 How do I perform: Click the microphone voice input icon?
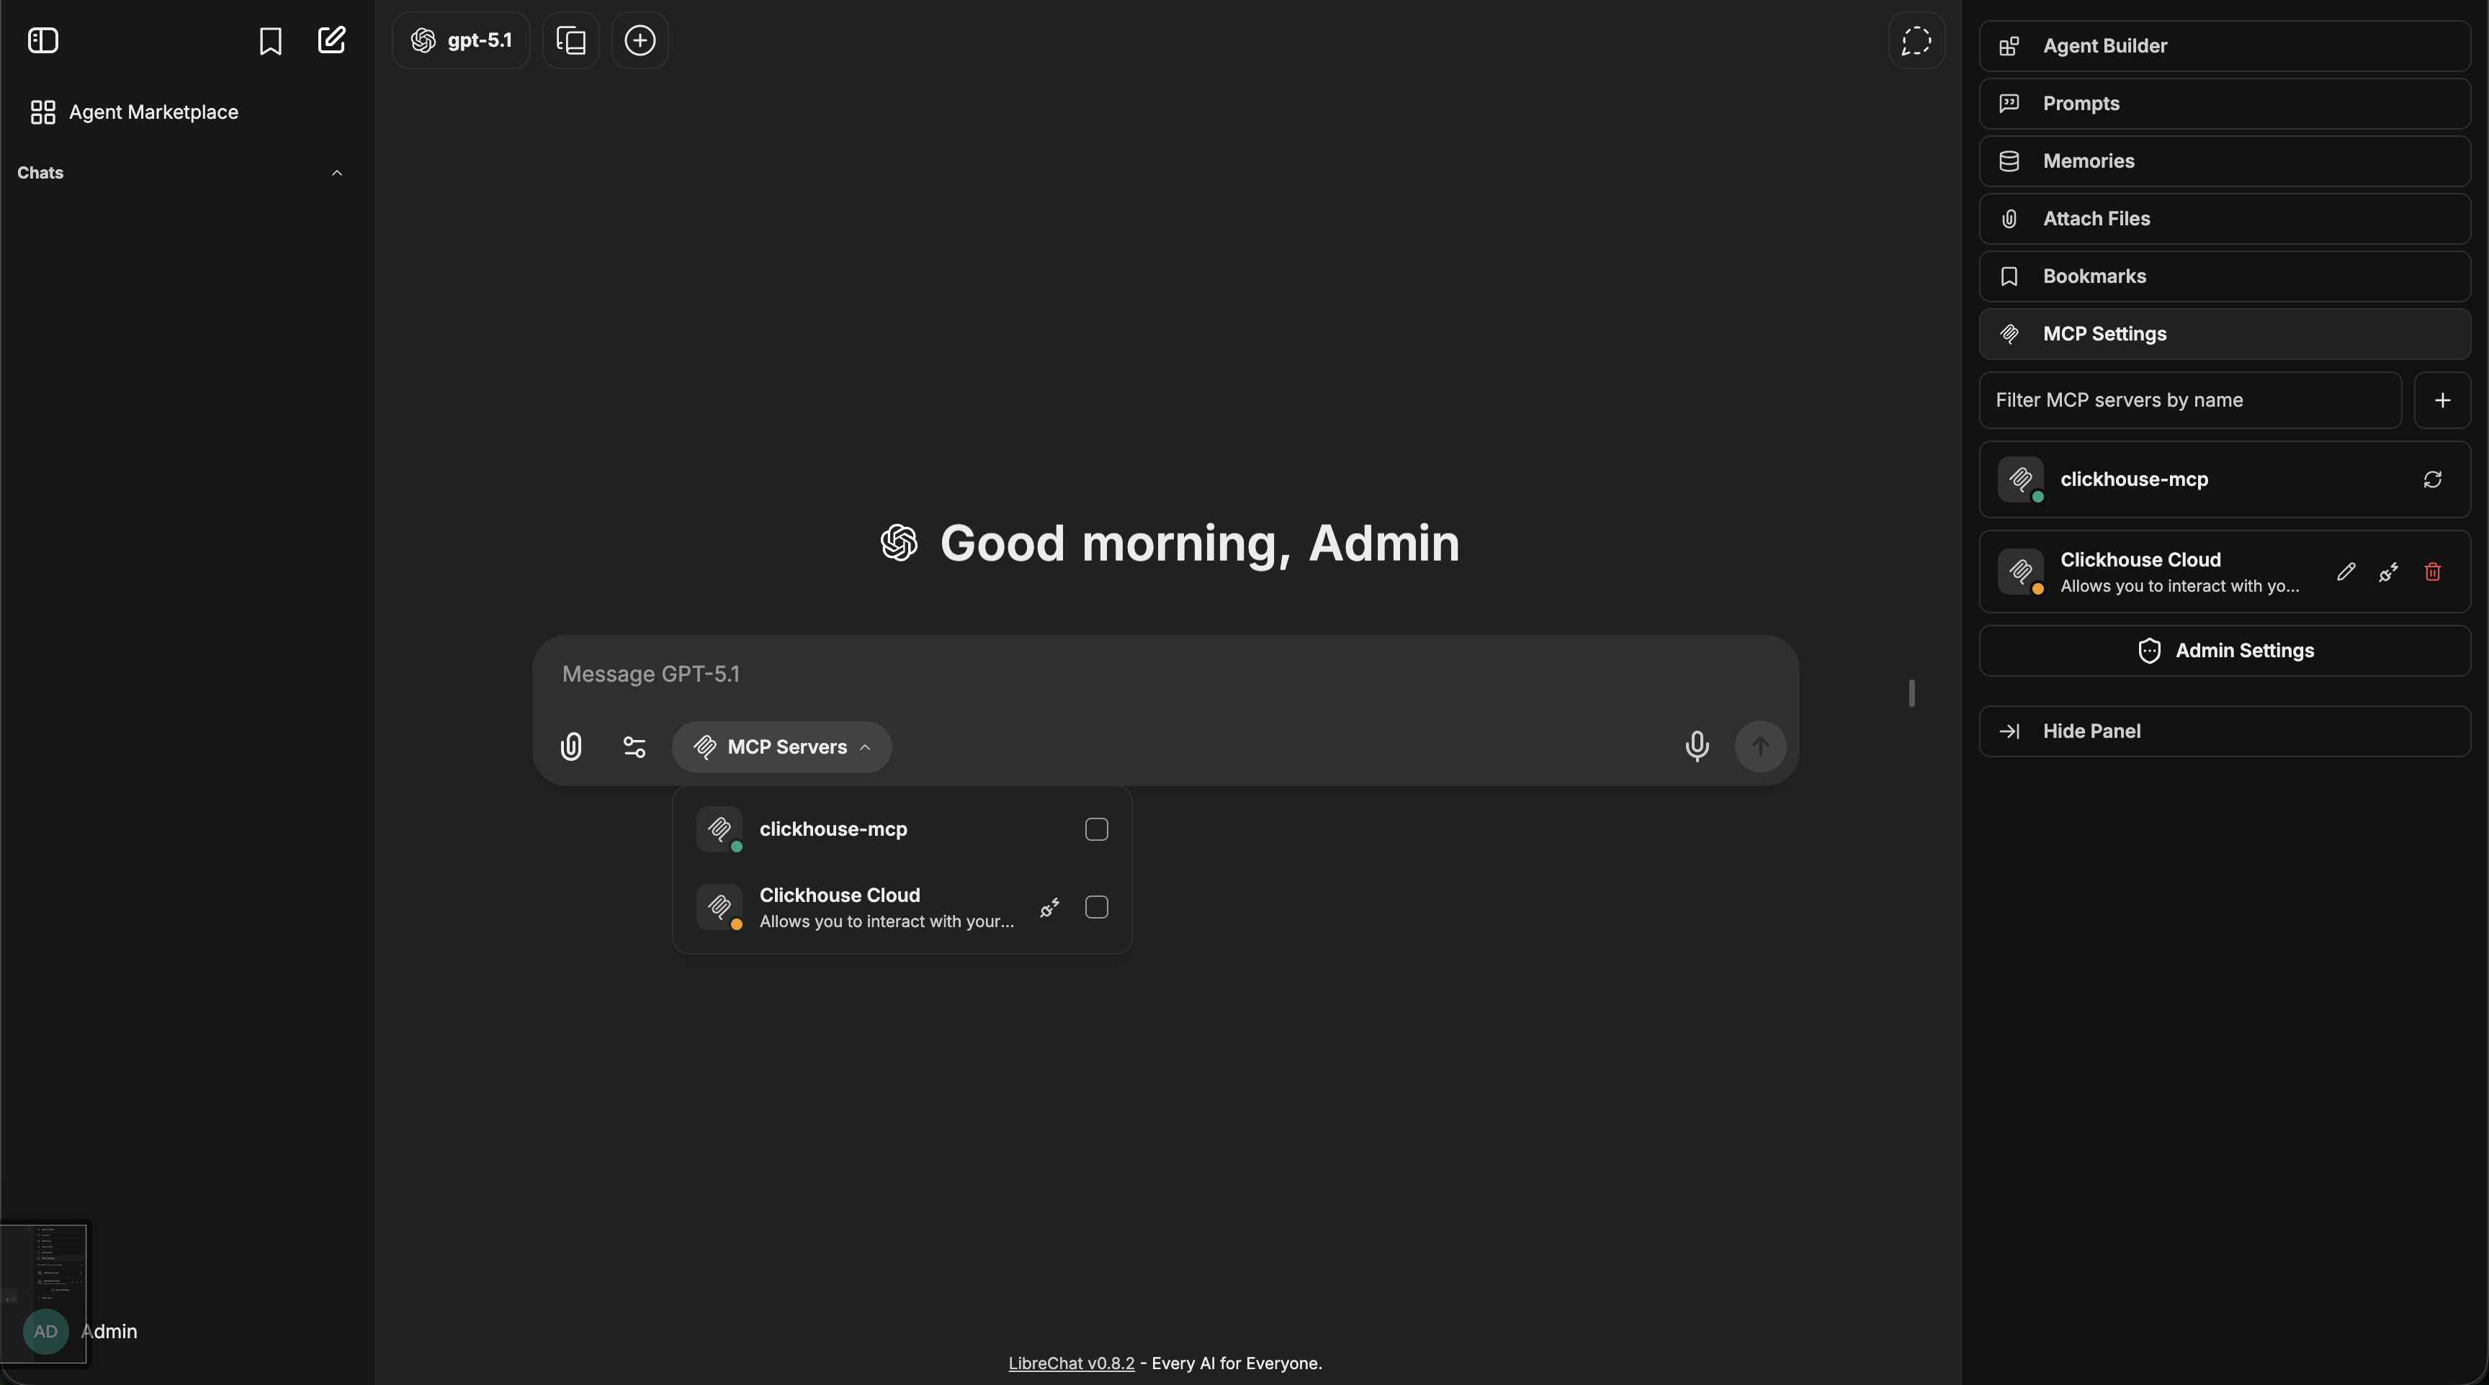1697,746
